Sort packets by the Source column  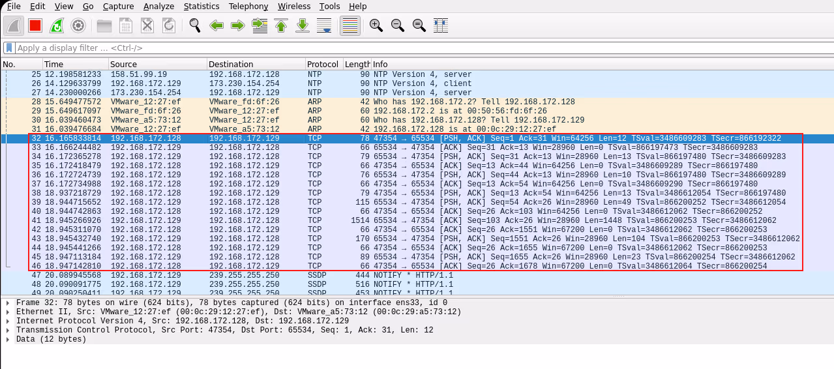coord(157,64)
